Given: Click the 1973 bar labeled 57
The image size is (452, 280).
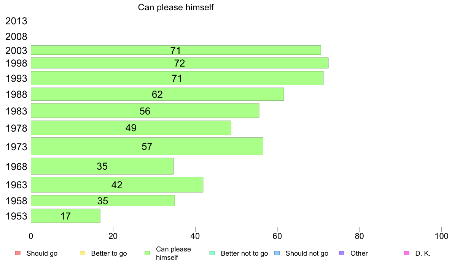Looking at the screenshot, I should pyautogui.click(x=147, y=146).
